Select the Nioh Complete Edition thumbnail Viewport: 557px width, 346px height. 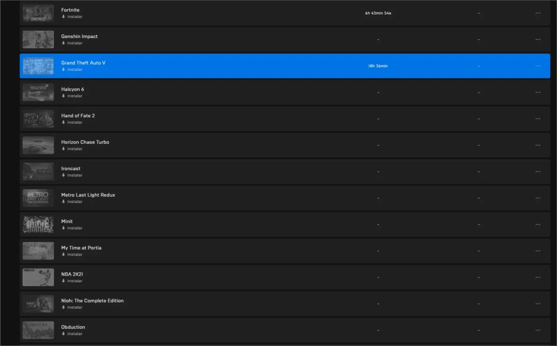coord(38,304)
